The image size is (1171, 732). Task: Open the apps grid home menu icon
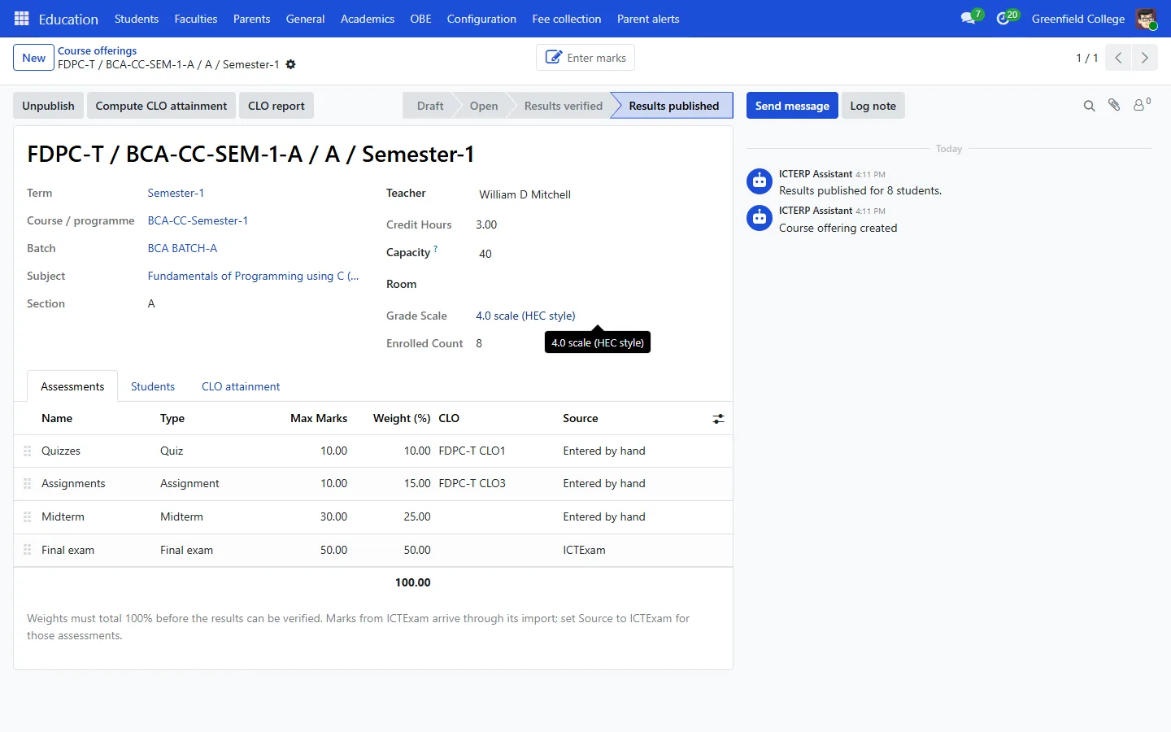22,19
